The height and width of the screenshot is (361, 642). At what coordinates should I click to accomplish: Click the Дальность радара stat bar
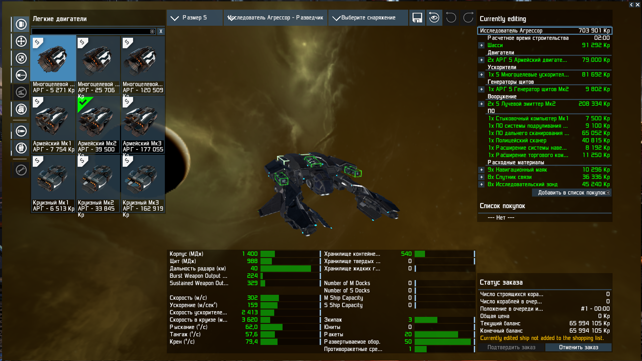pos(290,268)
